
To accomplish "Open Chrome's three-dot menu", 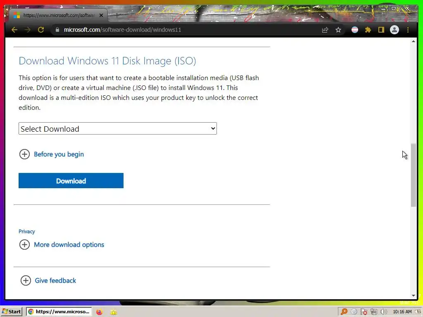I will click(408, 30).
